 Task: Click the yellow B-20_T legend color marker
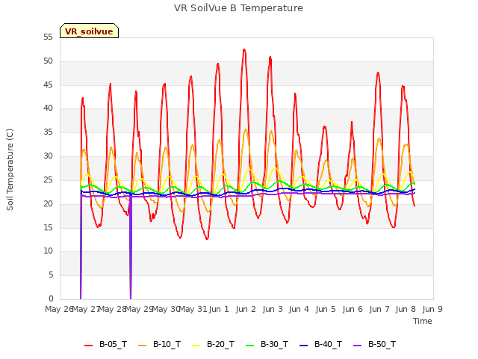point(196,346)
